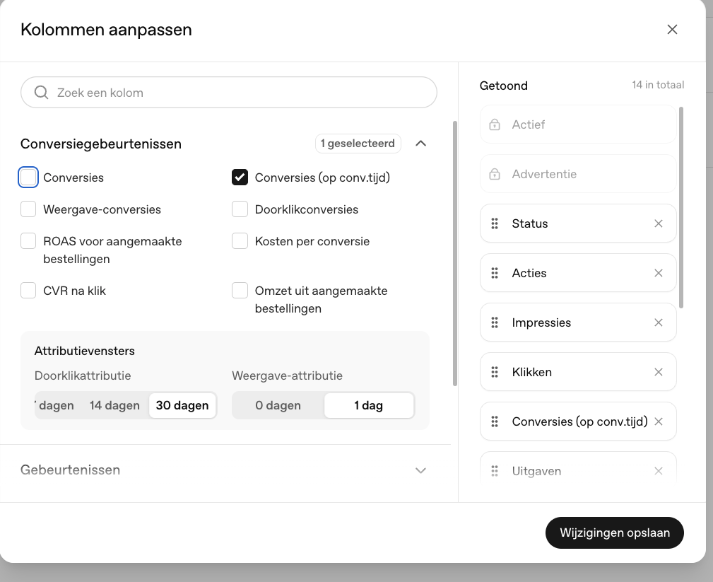
Task: Tick the Doorklikconversies checkbox
Action: 240,209
